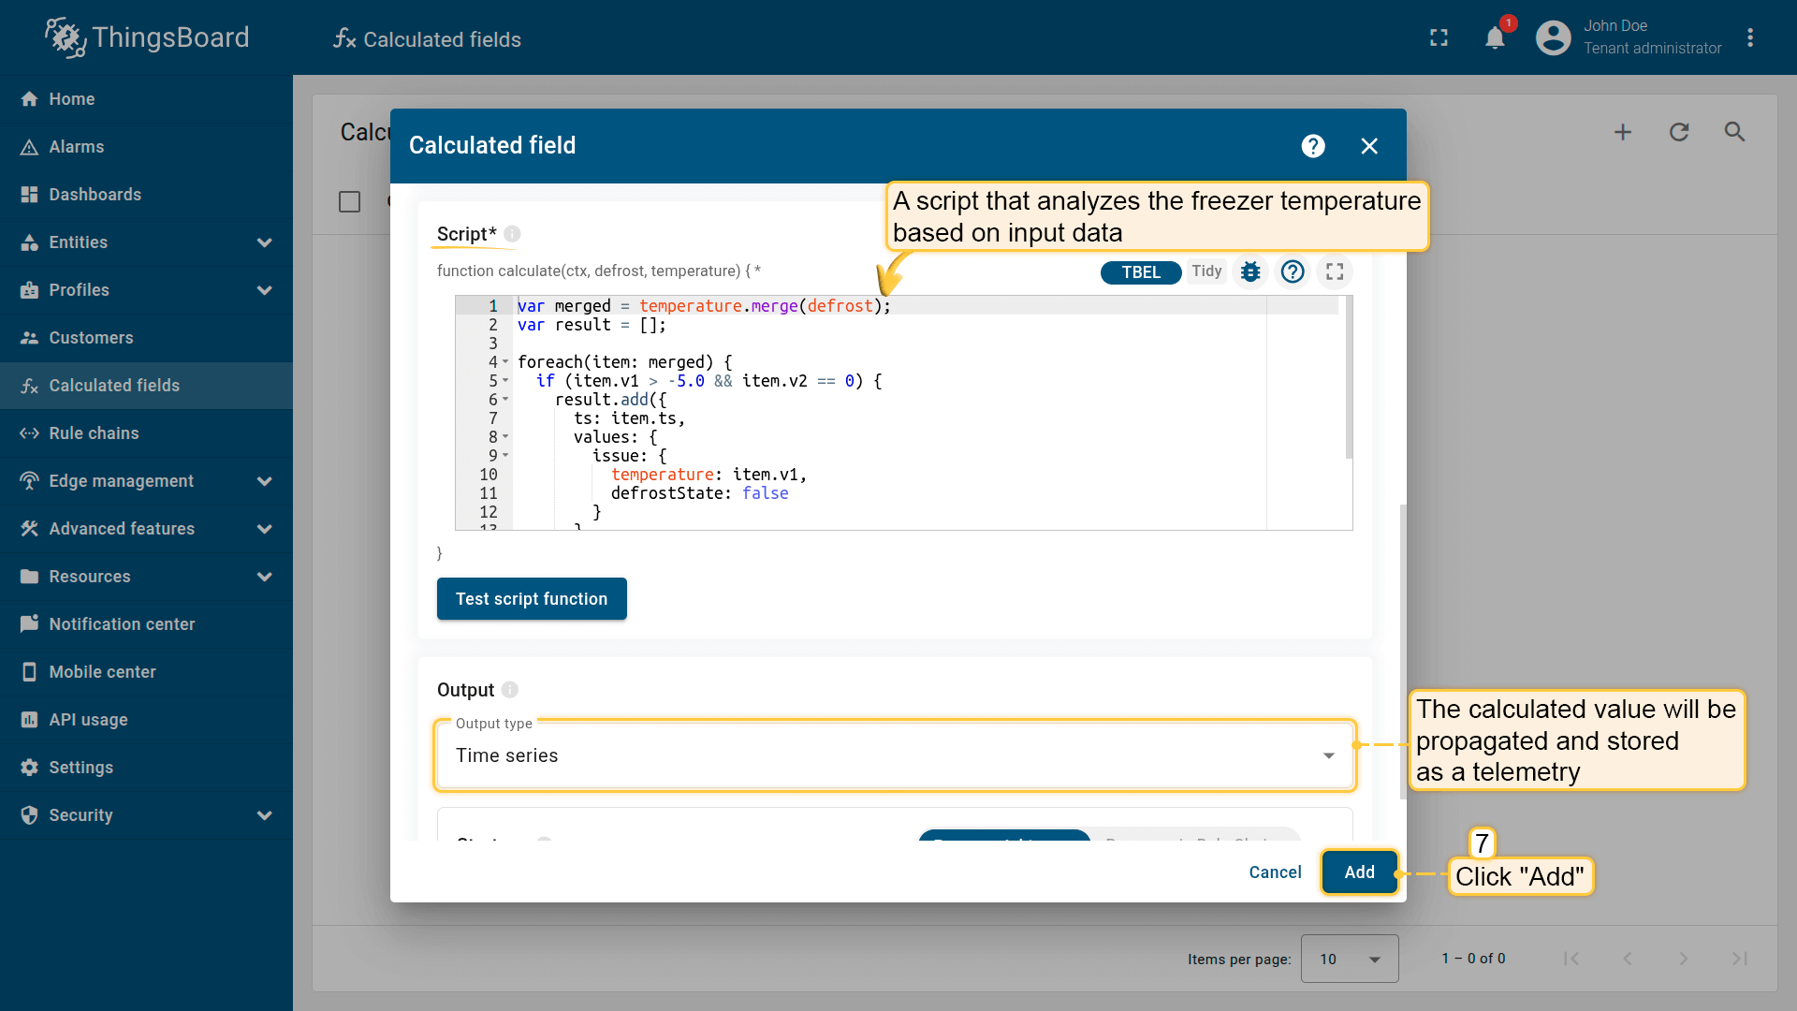The image size is (1797, 1011).
Task: Open Dashboards from the sidebar
Action: (x=95, y=195)
